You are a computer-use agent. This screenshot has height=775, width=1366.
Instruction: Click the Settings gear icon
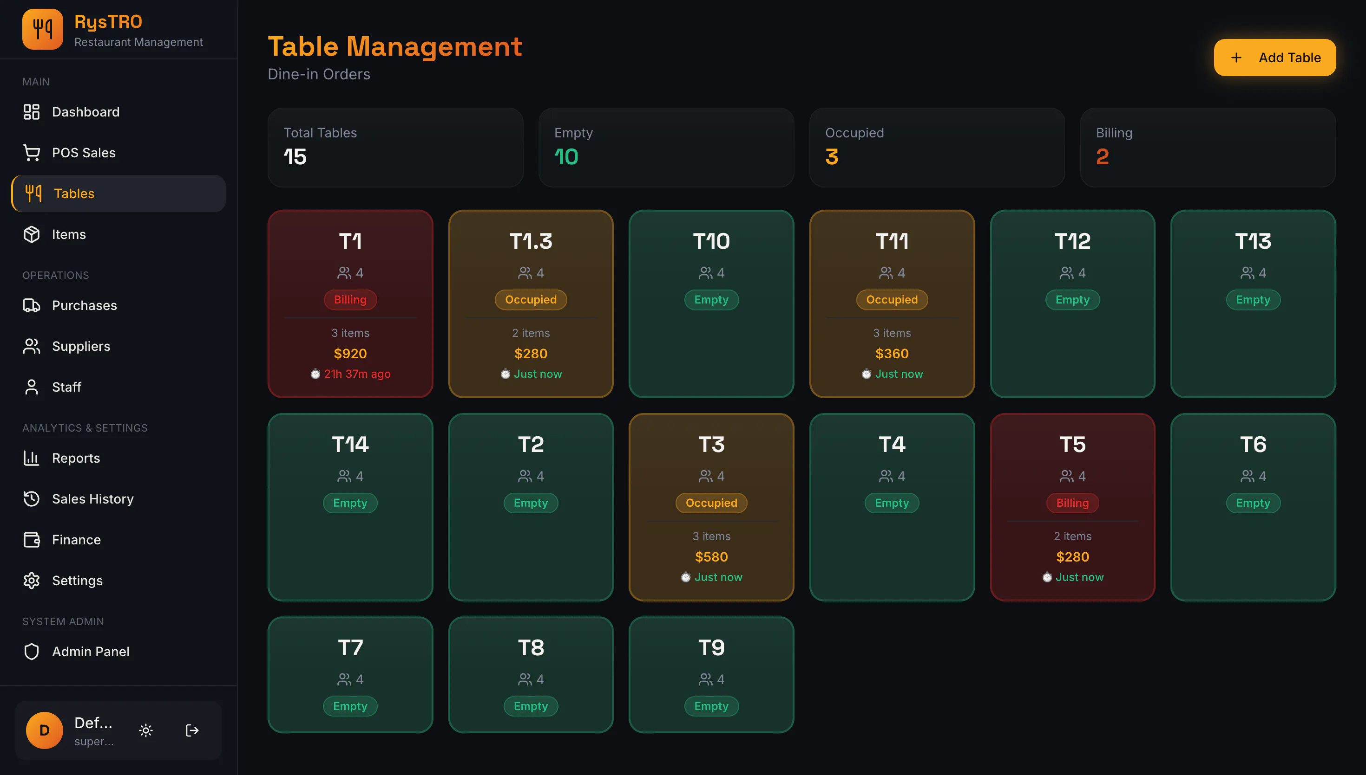[x=32, y=580]
